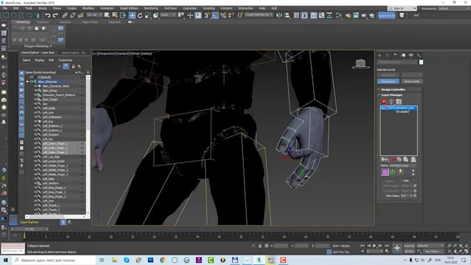This screenshot has width=471, height=265.
Task: Hide the Left_Ankle object via eye icon
Action: tap(35, 109)
